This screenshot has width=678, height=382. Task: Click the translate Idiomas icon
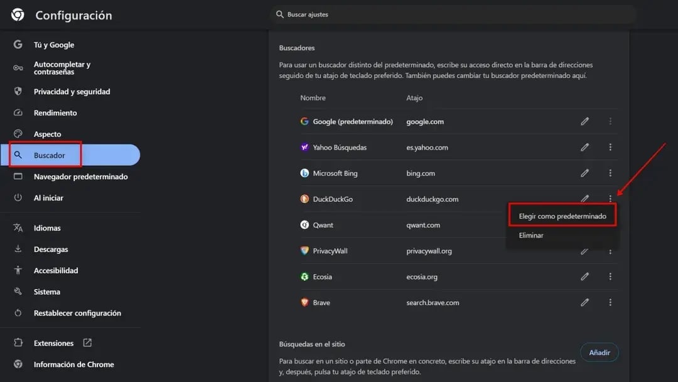pos(18,227)
